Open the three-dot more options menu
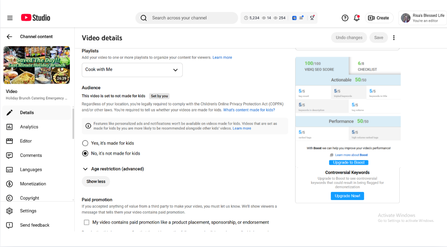 tap(394, 38)
